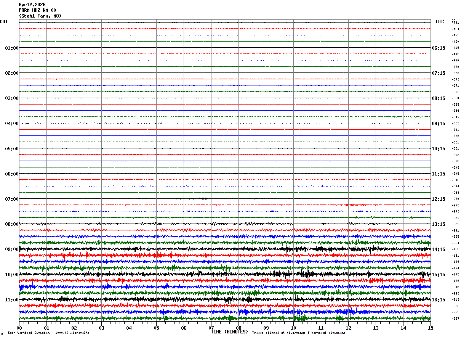Select the DC offset value "-199"
This screenshot has width=461, height=338.
click(455, 262)
